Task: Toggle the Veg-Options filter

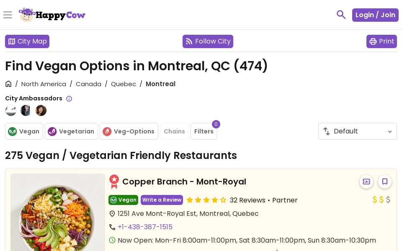Action: pyautogui.click(x=129, y=131)
